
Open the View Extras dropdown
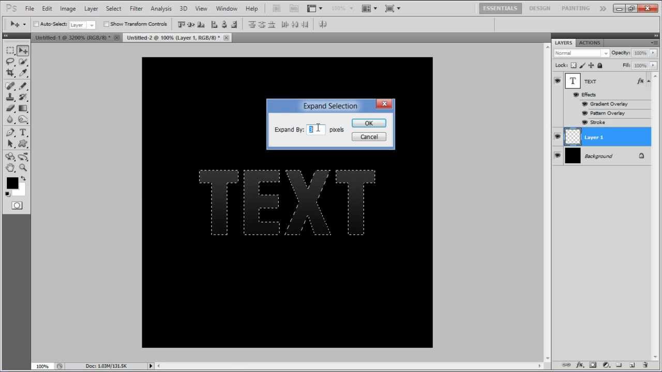coord(314,8)
